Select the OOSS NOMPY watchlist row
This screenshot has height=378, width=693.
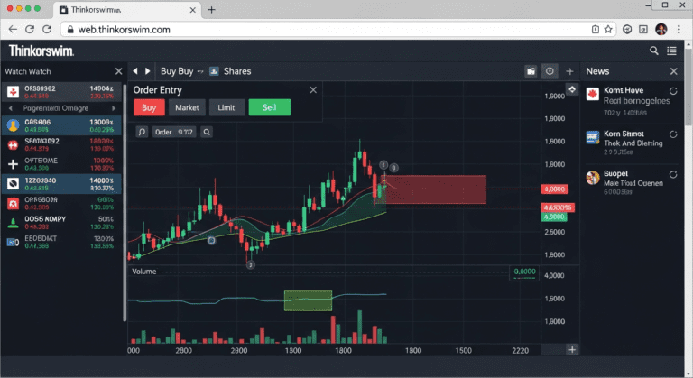[x=61, y=223]
